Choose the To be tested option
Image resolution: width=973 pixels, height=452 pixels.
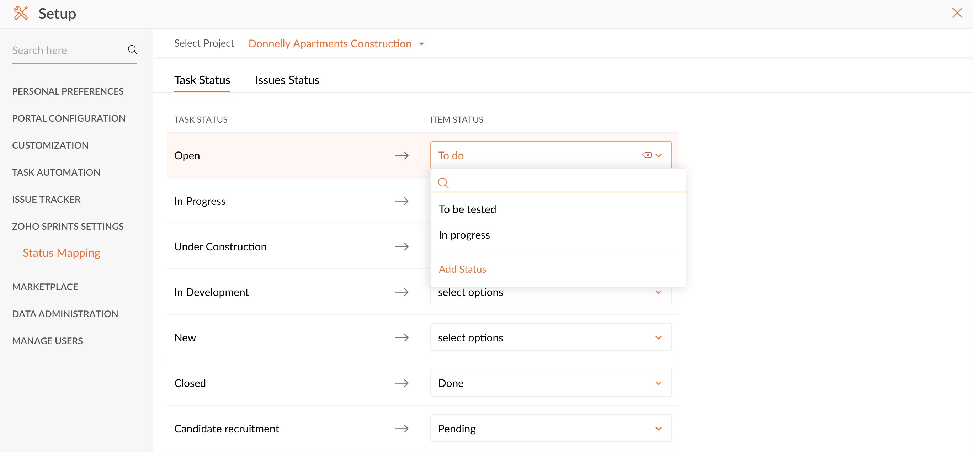(x=467, y=209)
